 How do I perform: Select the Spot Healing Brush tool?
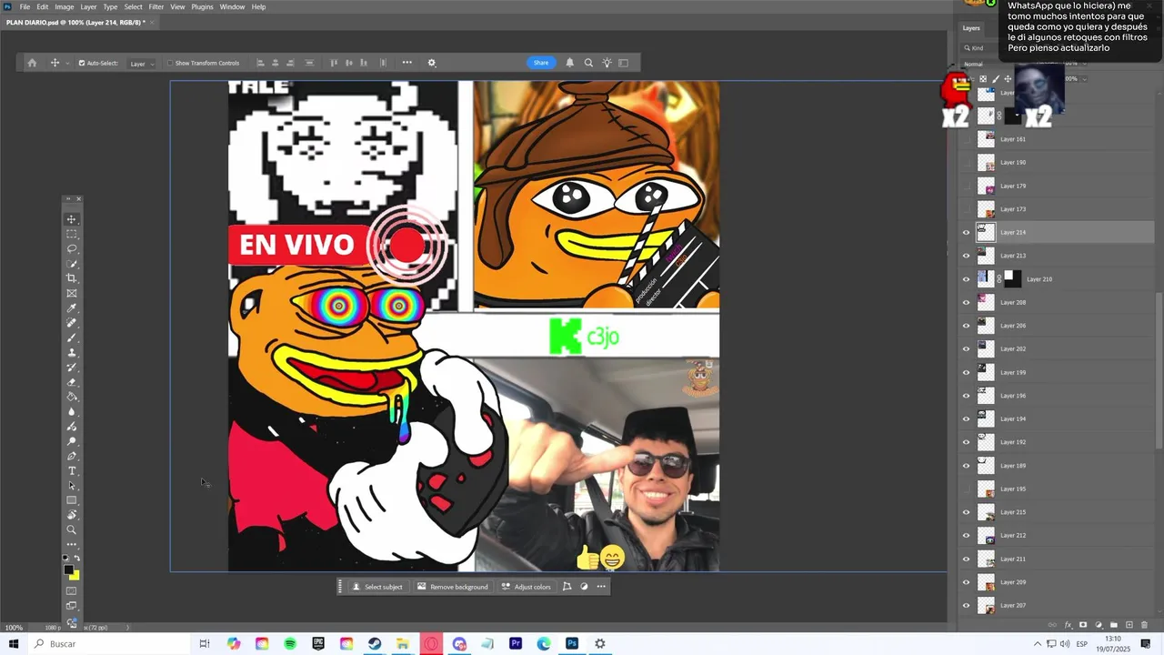pyautogui.click(x=71, y=323)
